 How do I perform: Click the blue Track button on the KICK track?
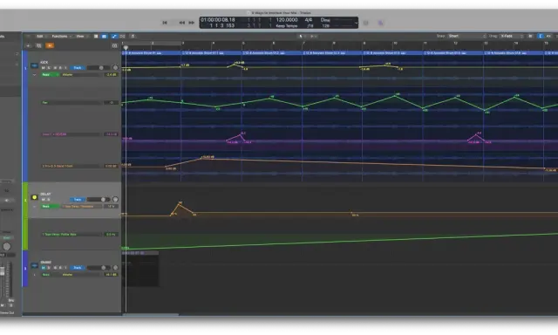pyautogui.click(x=78, y=68)
